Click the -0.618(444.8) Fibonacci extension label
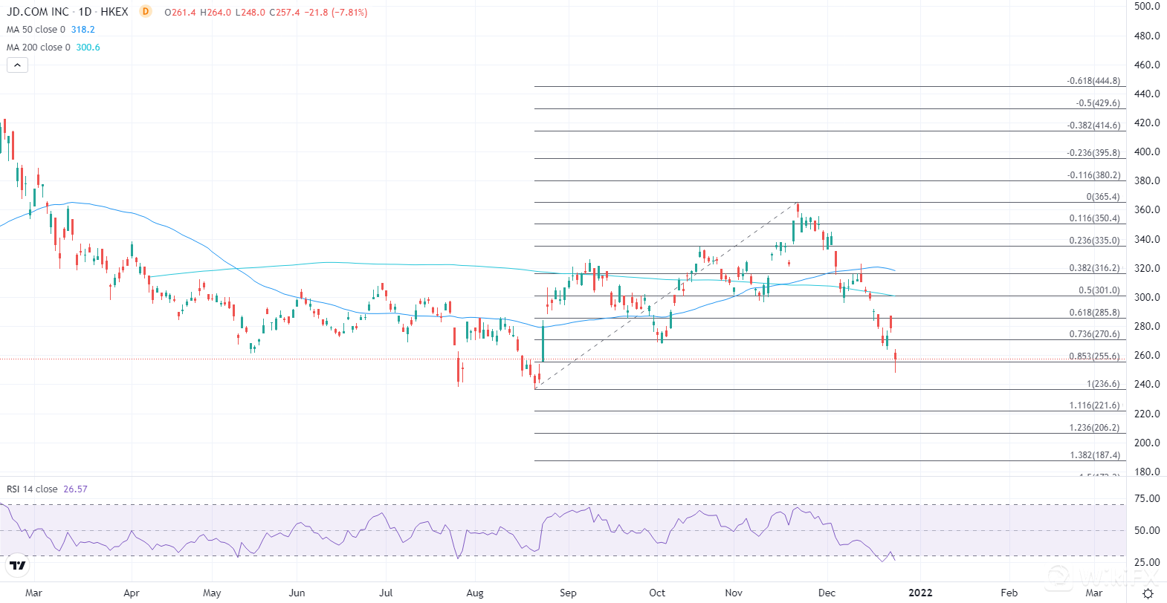Screen dimensions: 1167x603 click(x=1093, y=81)
